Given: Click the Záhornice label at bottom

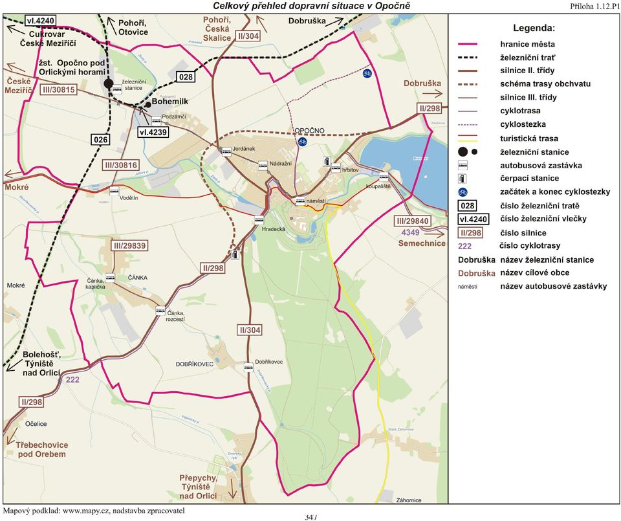Looking at the screenshot, I should (x=409, y=500).
